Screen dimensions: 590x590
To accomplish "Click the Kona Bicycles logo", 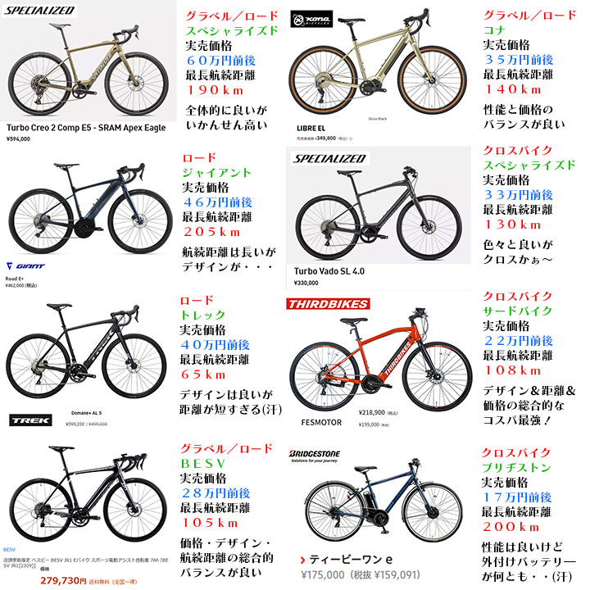I will [311, 19].
